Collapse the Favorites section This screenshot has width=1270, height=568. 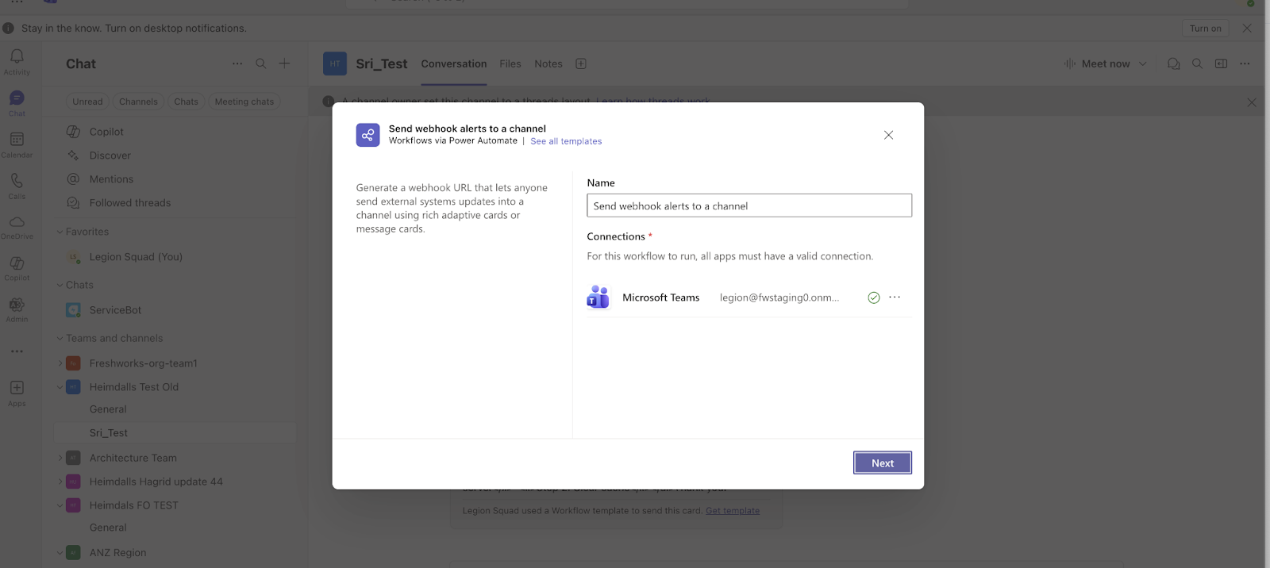tap(60, 232)
